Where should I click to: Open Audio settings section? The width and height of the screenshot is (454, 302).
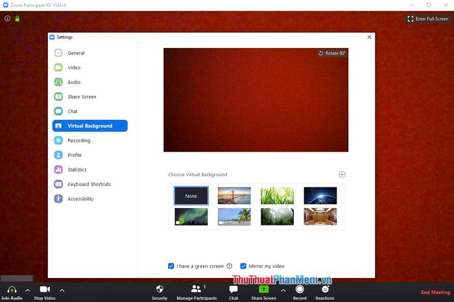point(90,82)
